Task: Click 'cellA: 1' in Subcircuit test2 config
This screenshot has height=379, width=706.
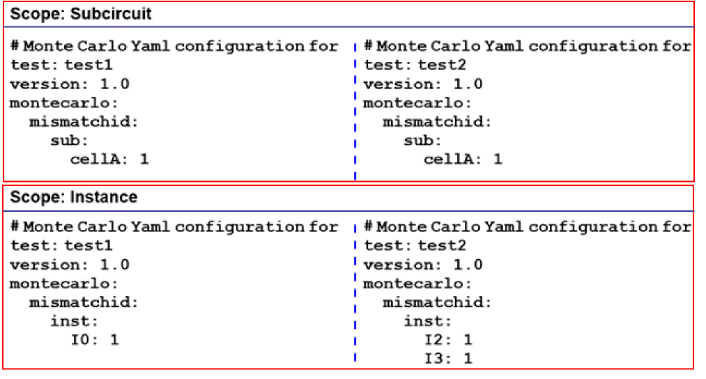Action: [463, 160]
